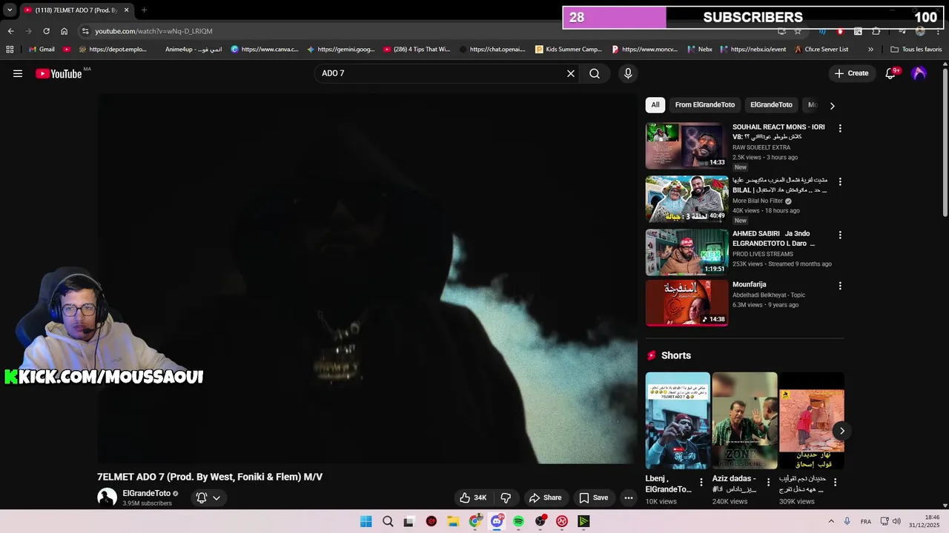Viewport: 949px width, 533px height.
Task: Dislike the video with thumbs down
Action: pyautogui.click(x=506, y=497)
